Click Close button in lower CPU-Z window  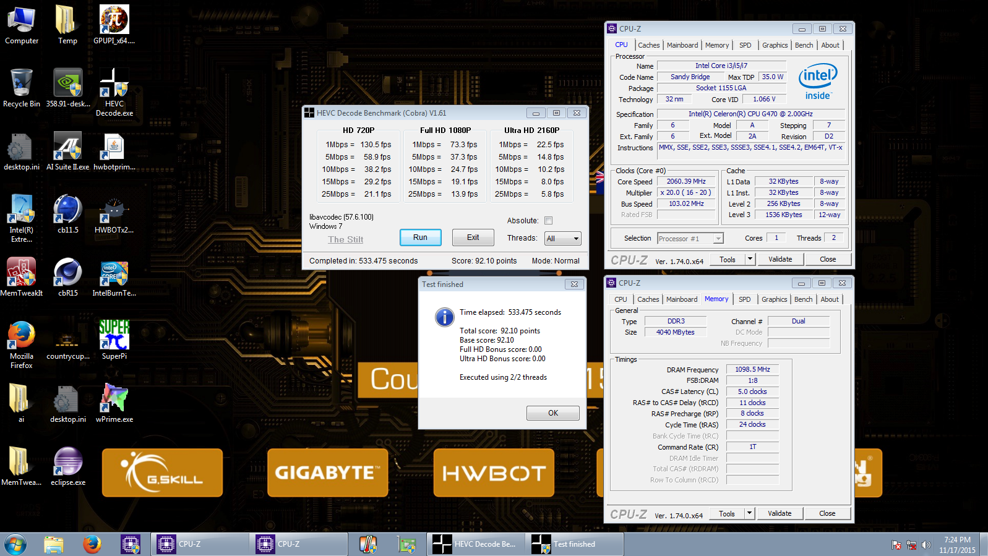click(827, 513)
